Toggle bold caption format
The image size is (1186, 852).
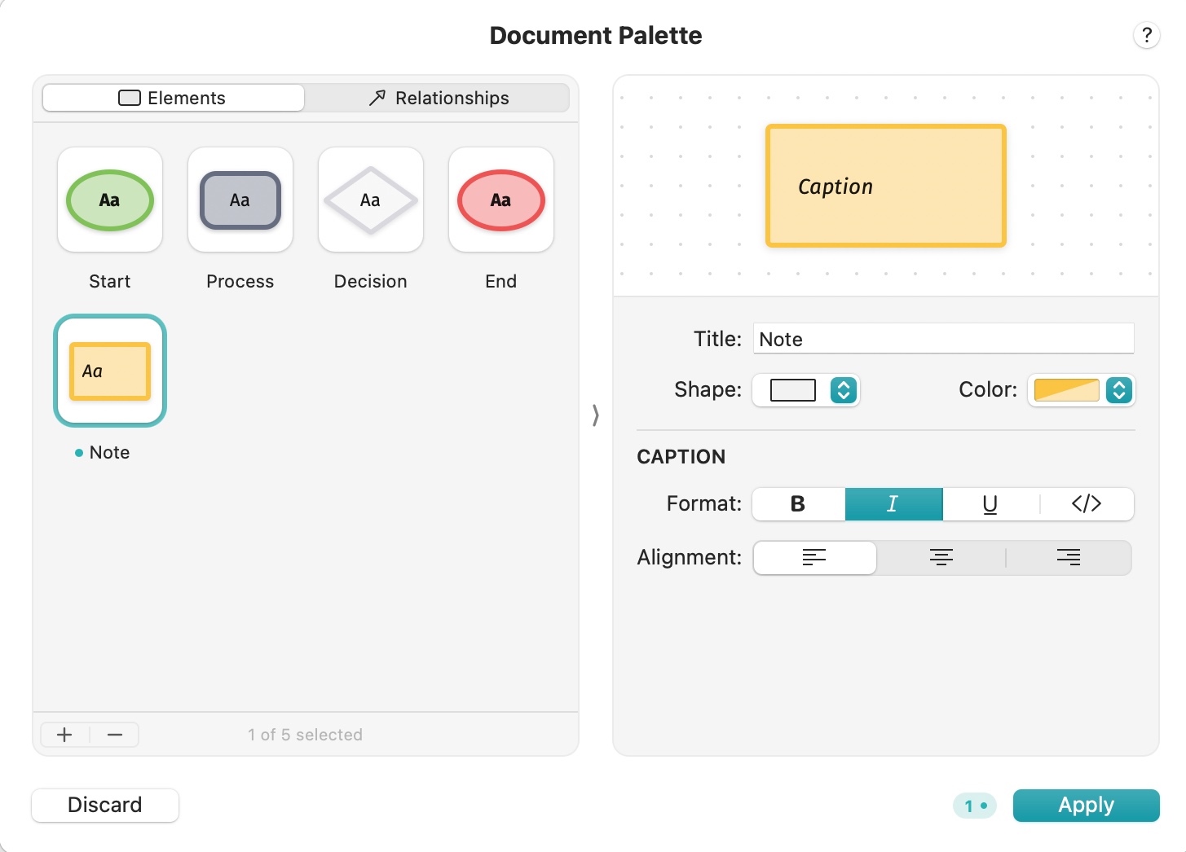(x=798, y=504)
